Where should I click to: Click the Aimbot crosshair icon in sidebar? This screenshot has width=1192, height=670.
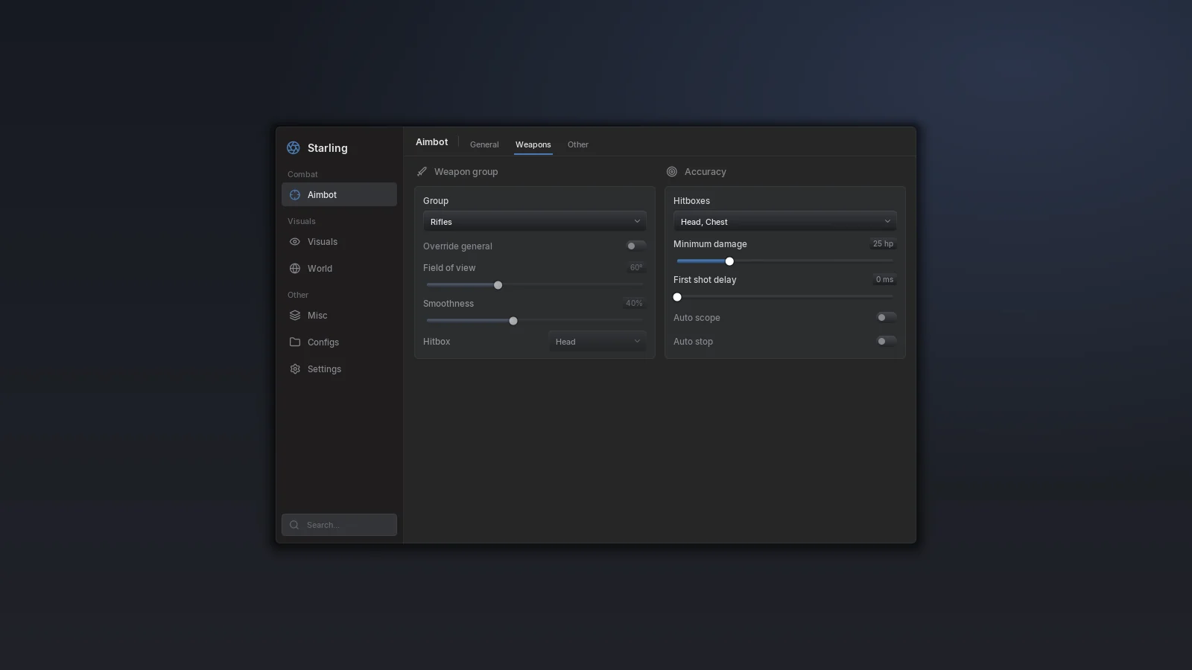tap(295, 195)
